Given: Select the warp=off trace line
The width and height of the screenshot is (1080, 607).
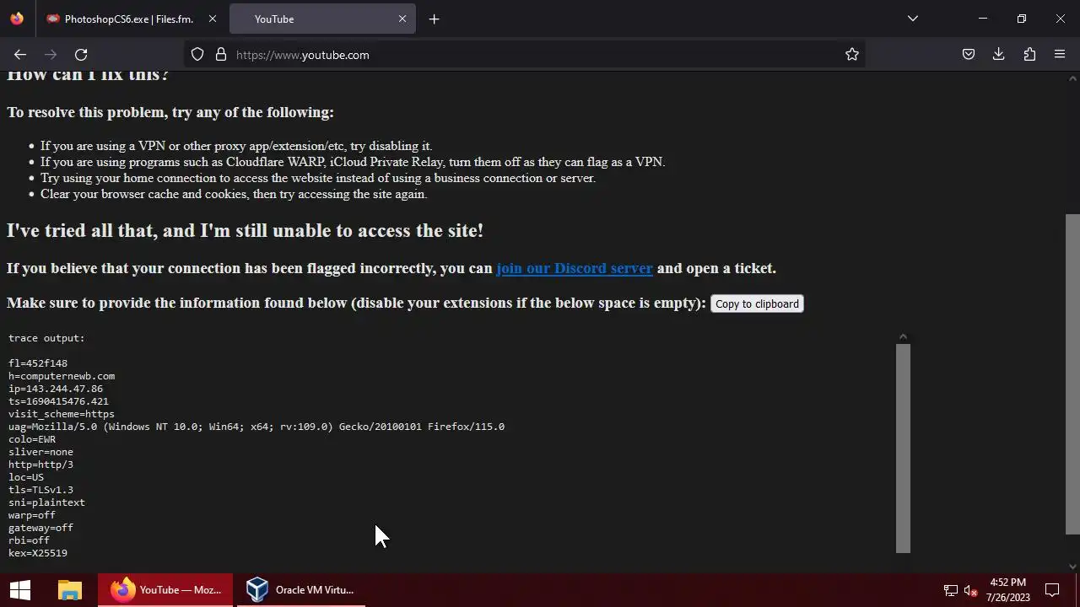Looking at the screenshot, I should [32, 515].
